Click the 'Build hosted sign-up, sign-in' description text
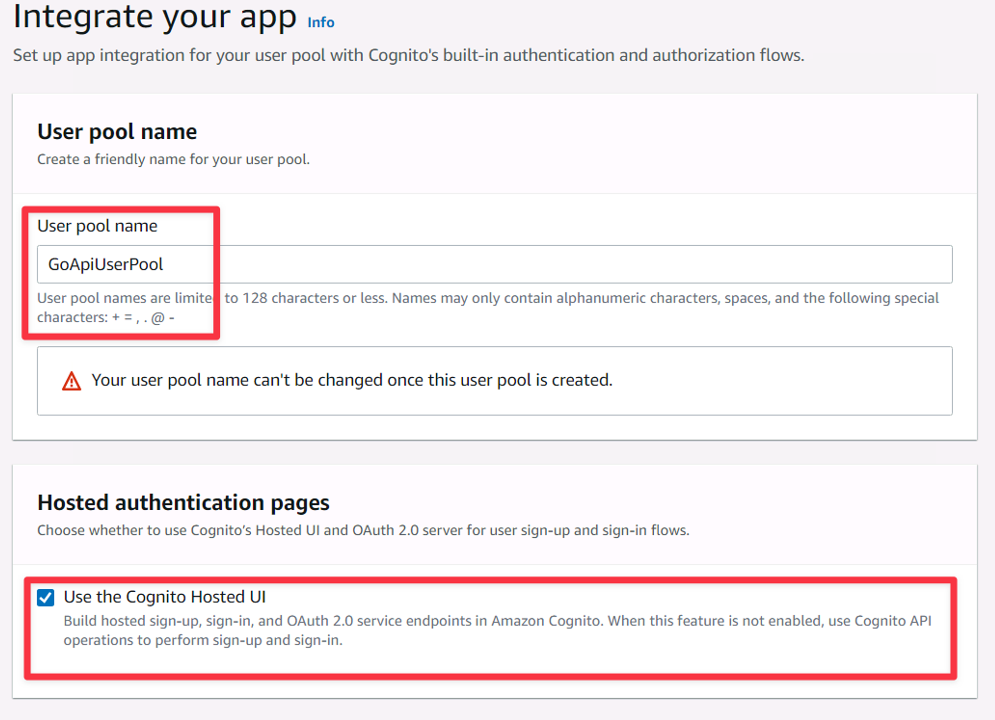This screenshot has height=720, width=995. click(497, 630)
